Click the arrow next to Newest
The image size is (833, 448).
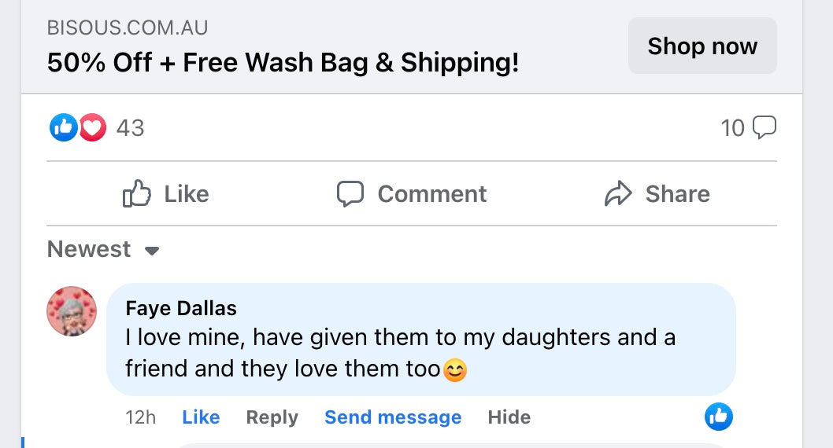coord(153,252)
